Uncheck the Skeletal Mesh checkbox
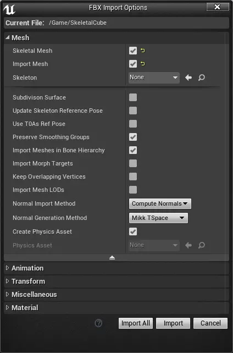The height and width of the screenshot is (353, 233). 133,51
